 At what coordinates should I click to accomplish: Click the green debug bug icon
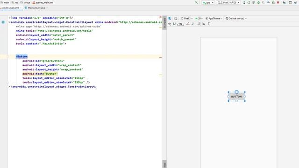coord(258,3)
